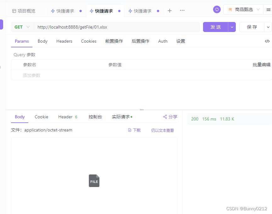Open the 实际请求 tab

click(x=122, y=117)
